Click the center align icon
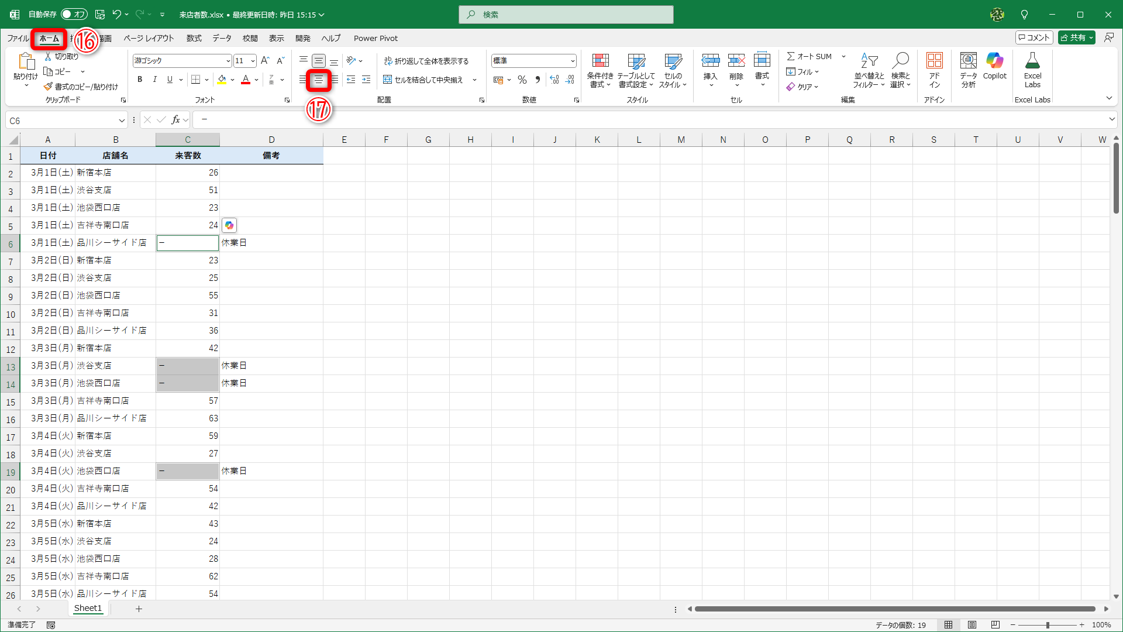This screenshot has height=632, width=1123. pyautogui.click(x=319, y=80)
